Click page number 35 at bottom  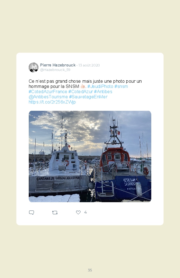pyautogui.click(x=90, y=270)
